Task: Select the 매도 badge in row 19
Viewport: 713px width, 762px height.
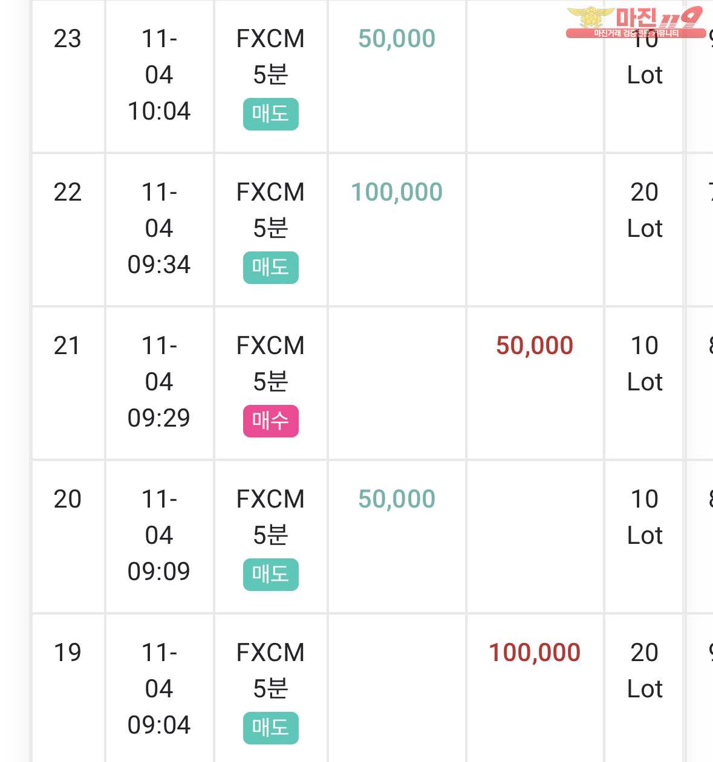Action: [271, 728]
